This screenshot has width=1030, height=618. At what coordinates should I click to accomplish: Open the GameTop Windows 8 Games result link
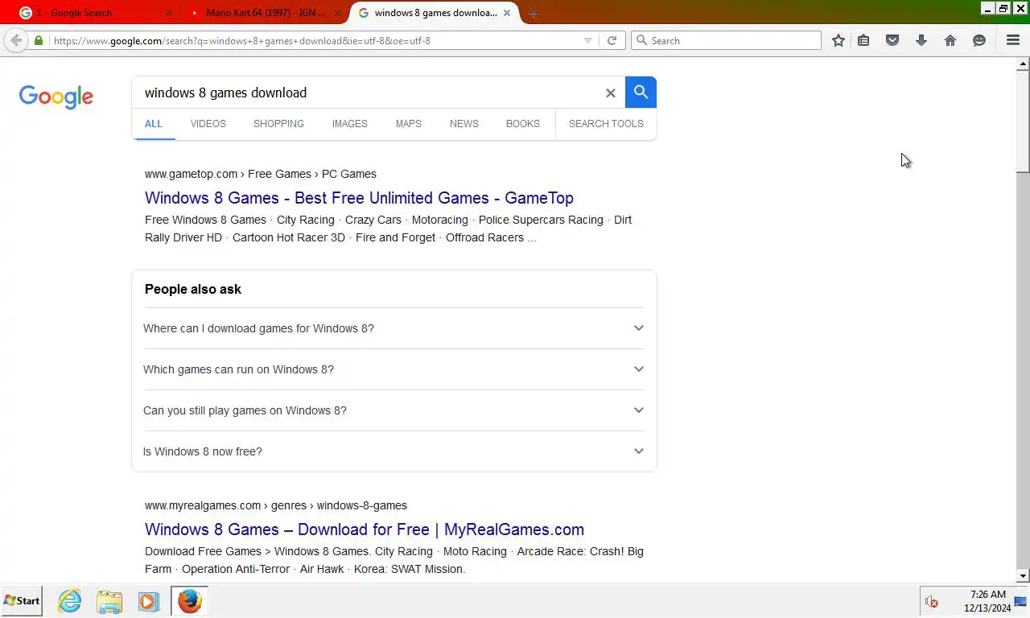click(359, 198)
